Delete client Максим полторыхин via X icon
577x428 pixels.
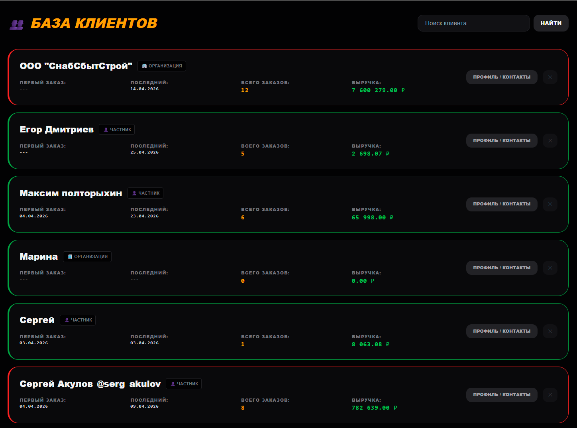550,204
